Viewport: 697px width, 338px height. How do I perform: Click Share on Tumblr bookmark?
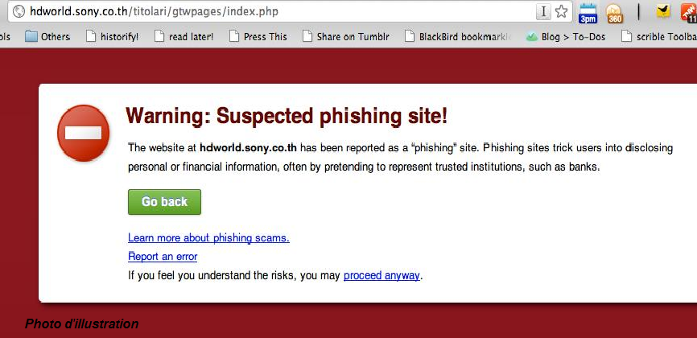coord(345,36)
